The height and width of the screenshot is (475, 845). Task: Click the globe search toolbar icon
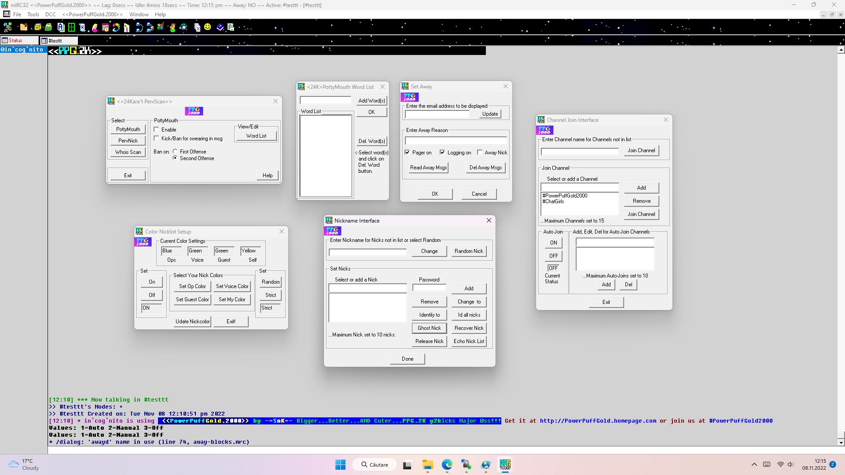click(184, 27)
